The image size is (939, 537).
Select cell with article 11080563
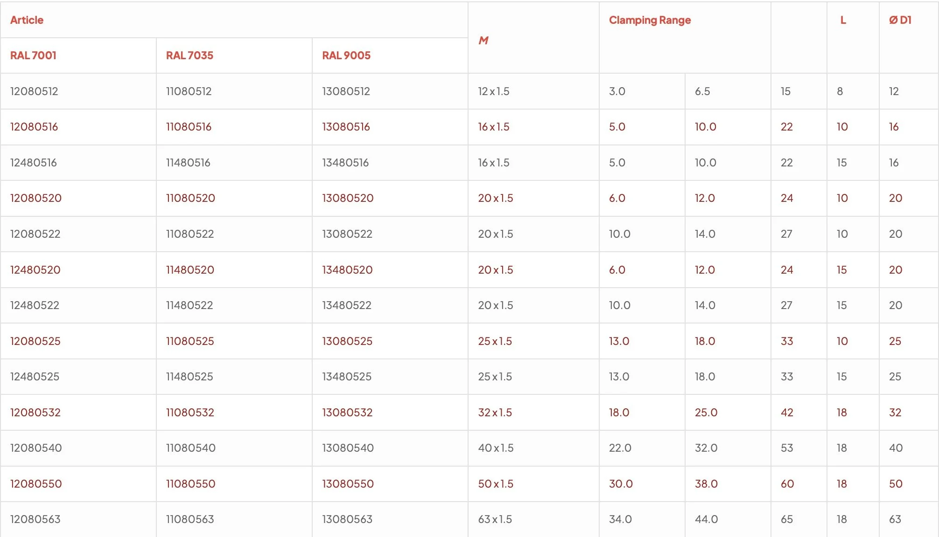click(x=190, y=519)
